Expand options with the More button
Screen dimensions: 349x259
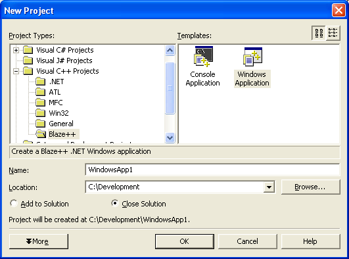(39, 241)
